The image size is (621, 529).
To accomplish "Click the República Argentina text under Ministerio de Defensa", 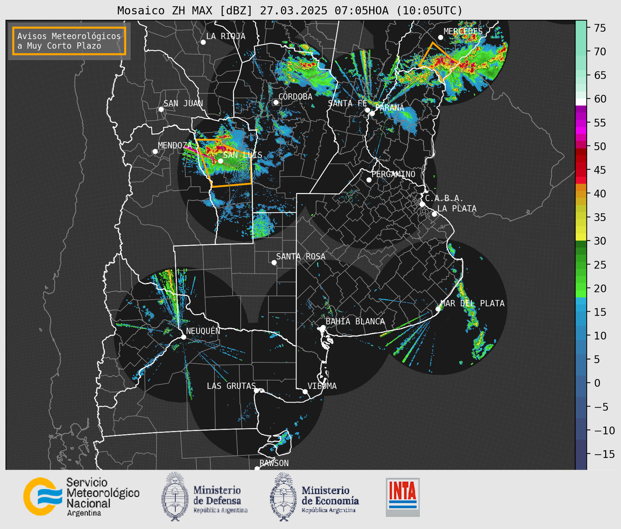I will 220,510.
